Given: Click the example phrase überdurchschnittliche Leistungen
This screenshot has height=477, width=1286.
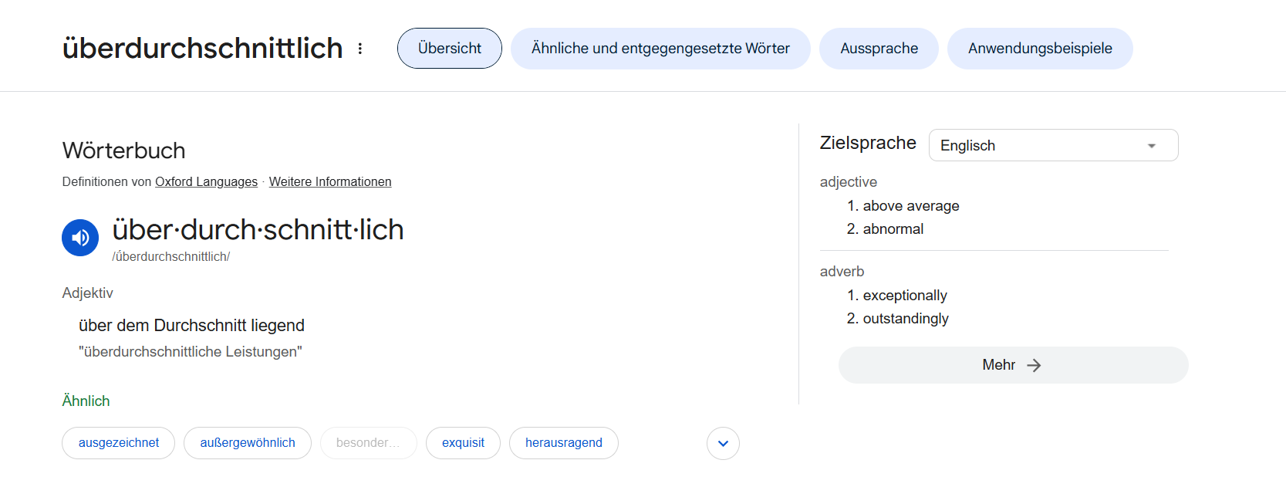Looking at the screenshot, I should (191, 352).
